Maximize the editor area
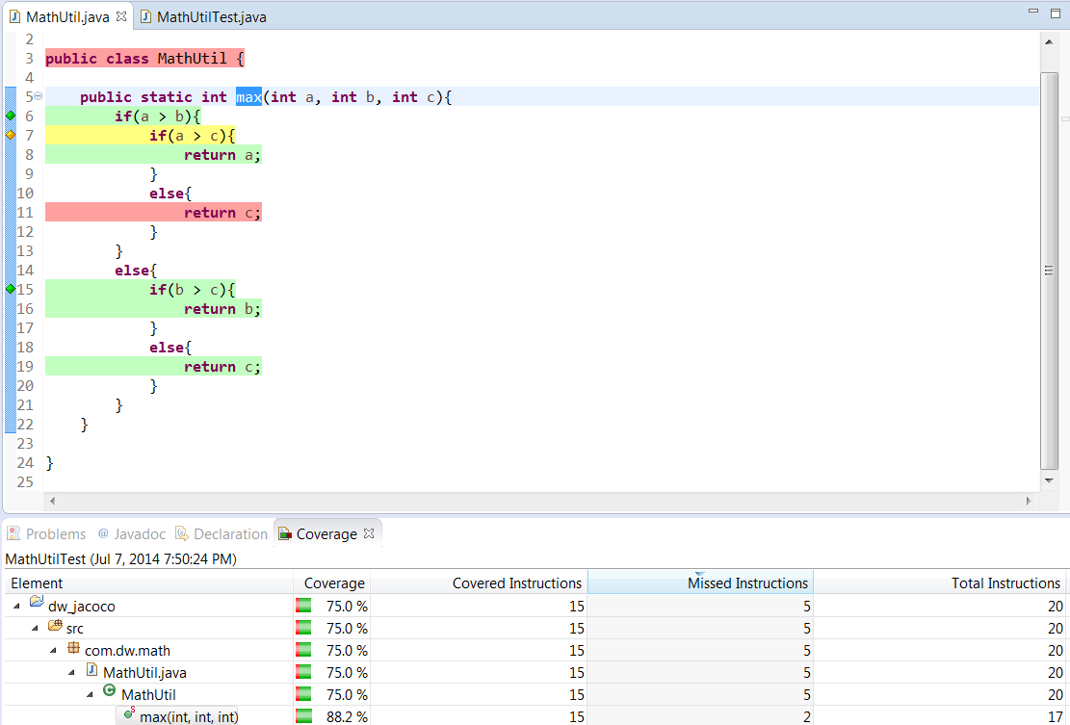 click(x=1055, y=13)
